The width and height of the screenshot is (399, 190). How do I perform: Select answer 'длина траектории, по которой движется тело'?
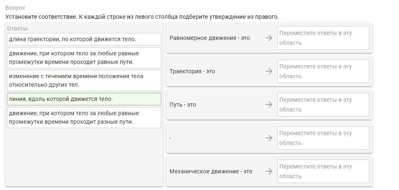coord(84,39)
